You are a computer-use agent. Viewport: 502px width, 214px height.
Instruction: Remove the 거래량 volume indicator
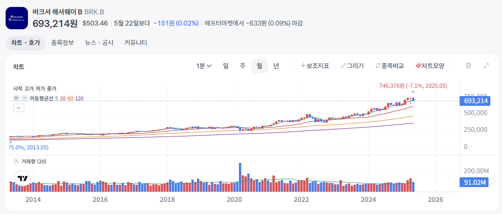[16, 162]
